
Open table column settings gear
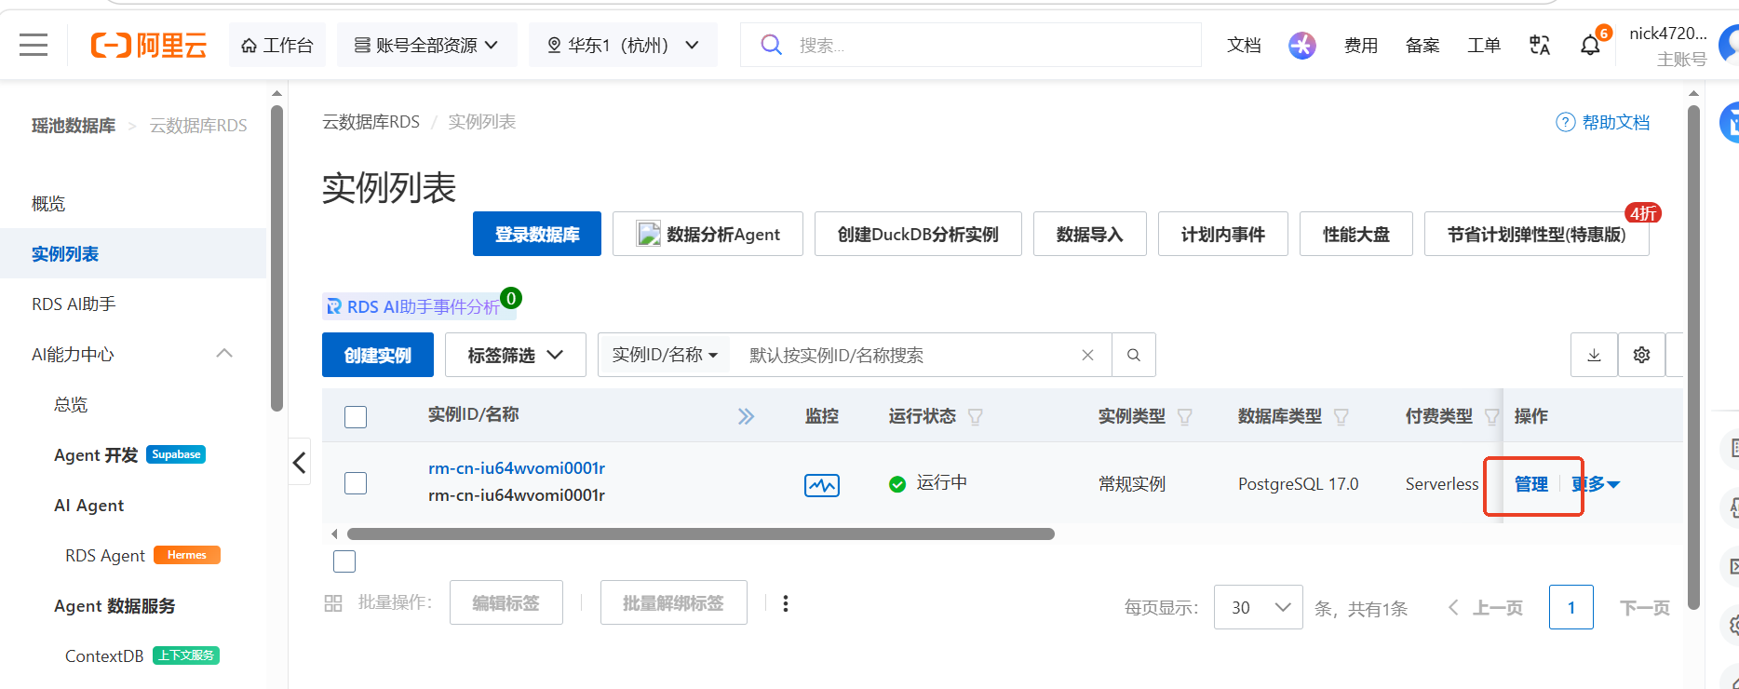pyautogui.click(x=1641, y=355)
